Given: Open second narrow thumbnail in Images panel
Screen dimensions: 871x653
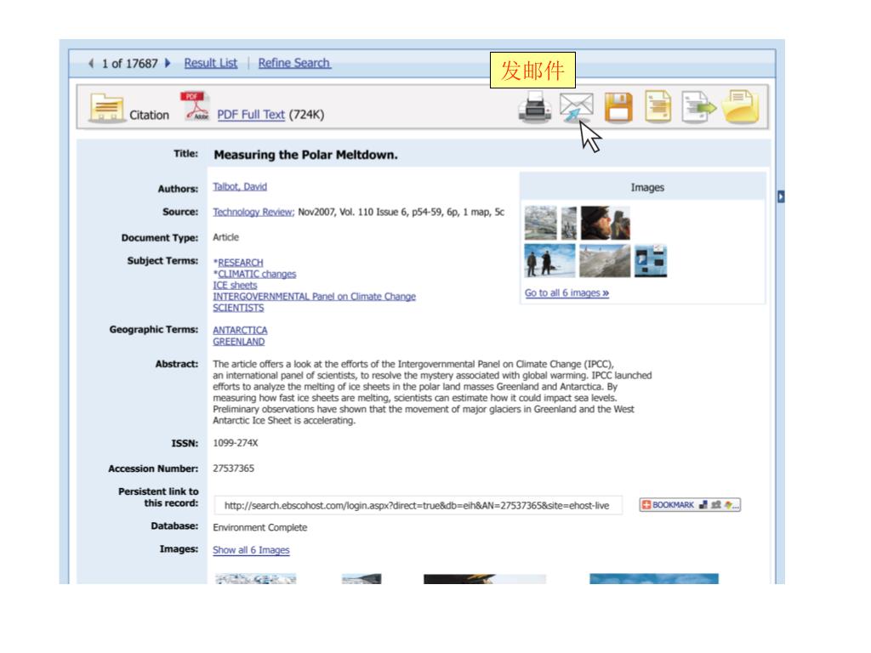Looking at the screenshot, I should pos(569,223).
